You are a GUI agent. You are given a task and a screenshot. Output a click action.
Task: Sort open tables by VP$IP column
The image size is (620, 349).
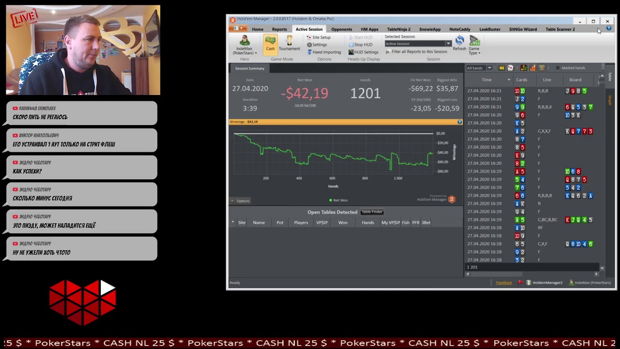322,222
